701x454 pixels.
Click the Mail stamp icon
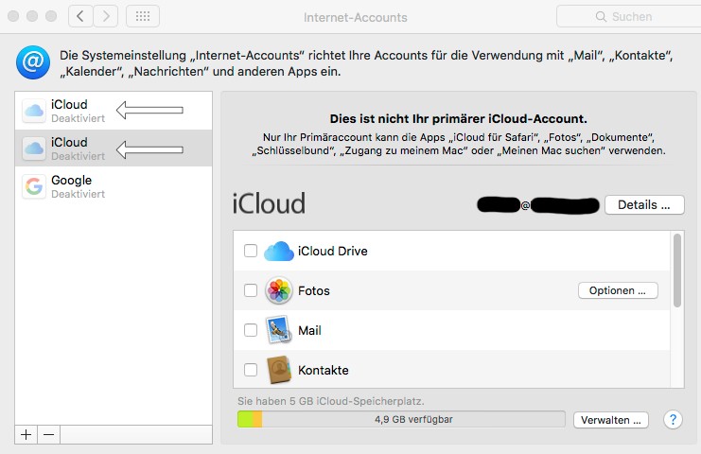pyautogui.click(x=279, y=330)
